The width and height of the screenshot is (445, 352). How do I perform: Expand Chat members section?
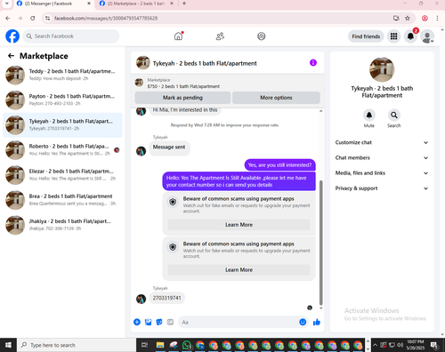[382, 158]
